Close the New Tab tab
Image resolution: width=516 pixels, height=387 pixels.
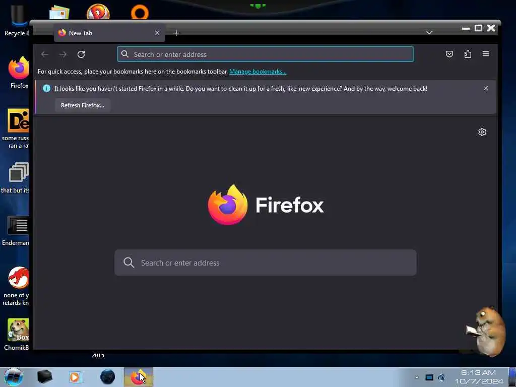157,33
